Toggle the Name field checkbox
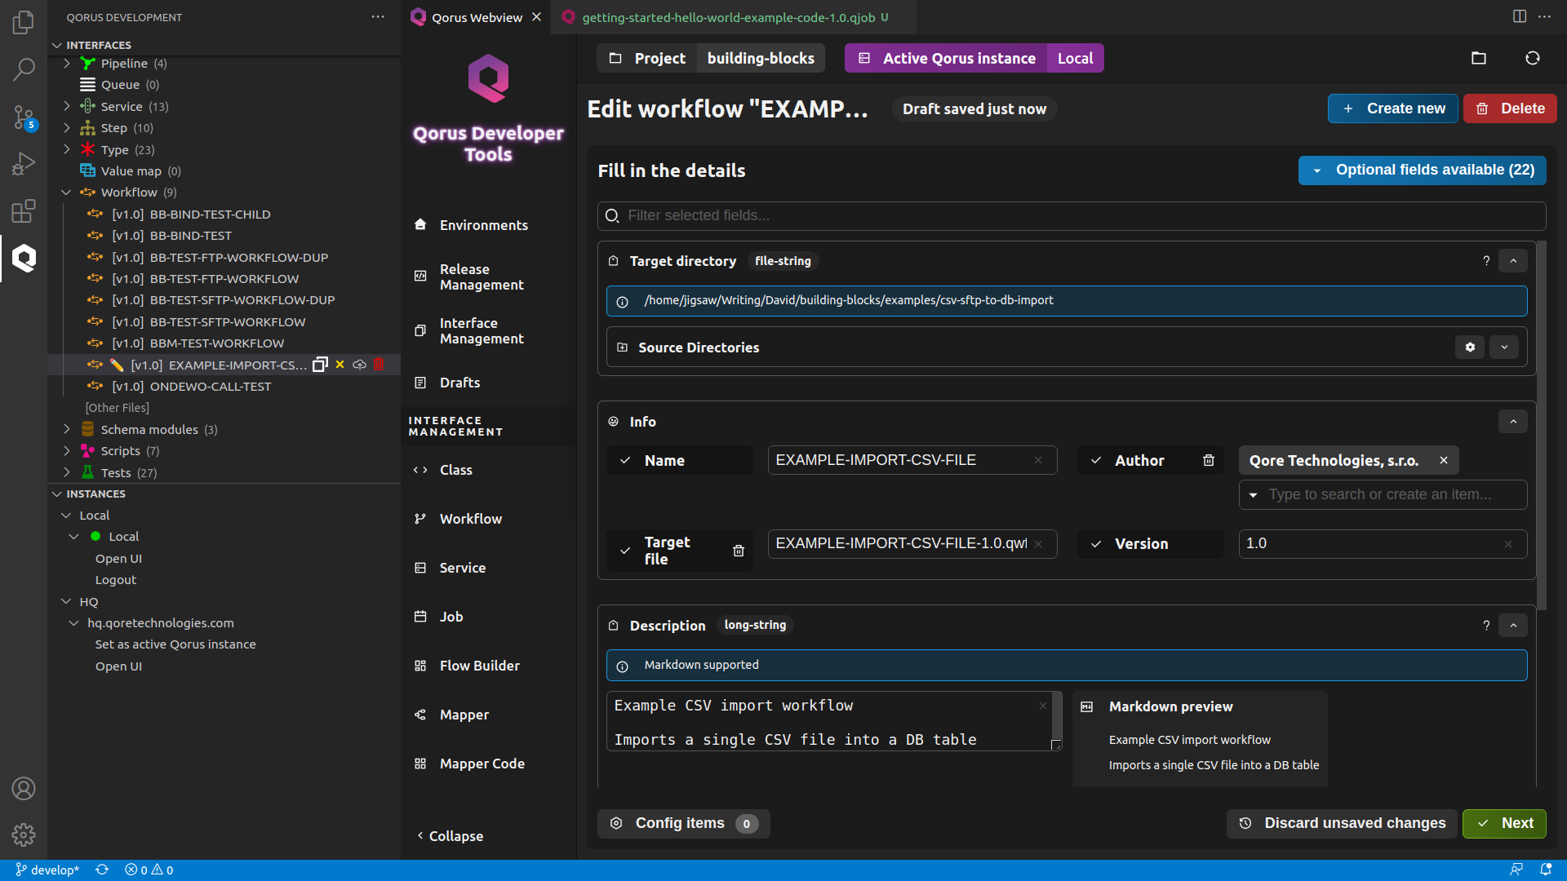This screenshot has height=881, width=1567. click(x=625, y=460)
